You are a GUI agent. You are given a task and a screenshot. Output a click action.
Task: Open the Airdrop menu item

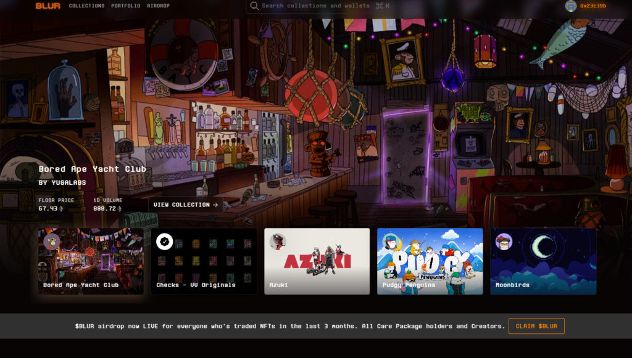click(x=158, y=6)
